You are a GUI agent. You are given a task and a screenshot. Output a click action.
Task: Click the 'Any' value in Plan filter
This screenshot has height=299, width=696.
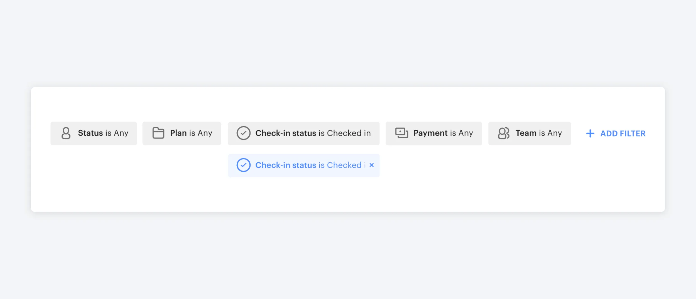point(205,134)
